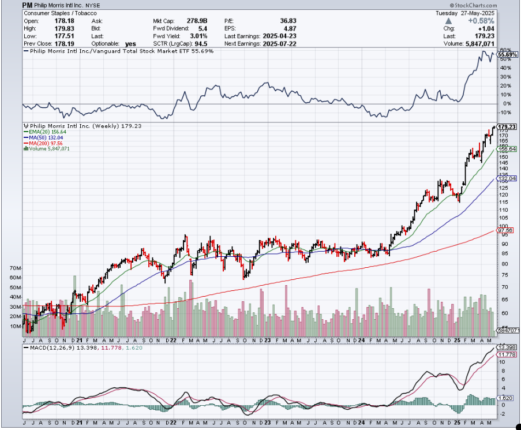Viewport: 521px width, 430px height.
Task: Click the date Tuesday 27-May-2025
Action: 465,13
